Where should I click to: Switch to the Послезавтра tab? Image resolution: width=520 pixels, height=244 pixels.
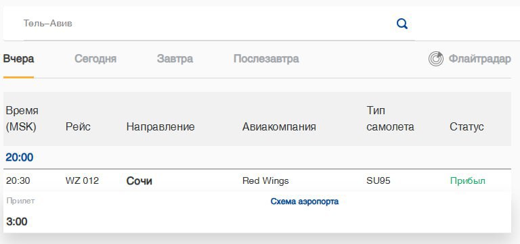[266, 59]
